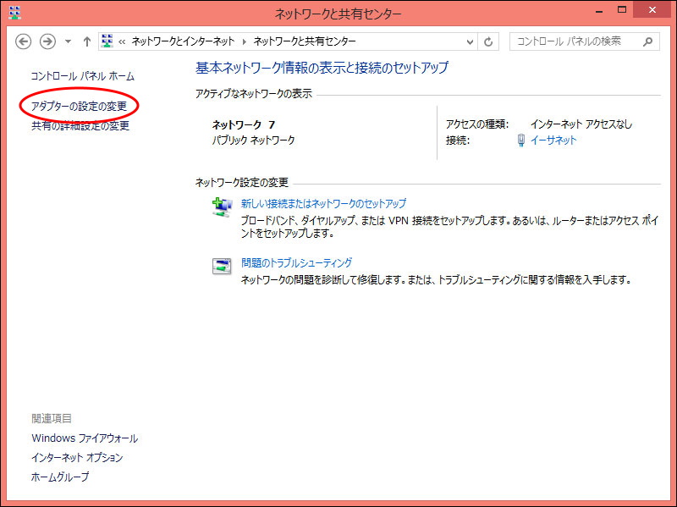This screenshot has width=677, height=507.
Task: Minimize the ネットワークと共有センター window
Action: tap(599, 11)
